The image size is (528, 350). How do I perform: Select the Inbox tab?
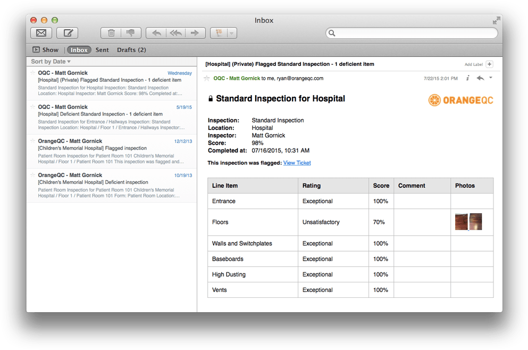click(79, 50)
